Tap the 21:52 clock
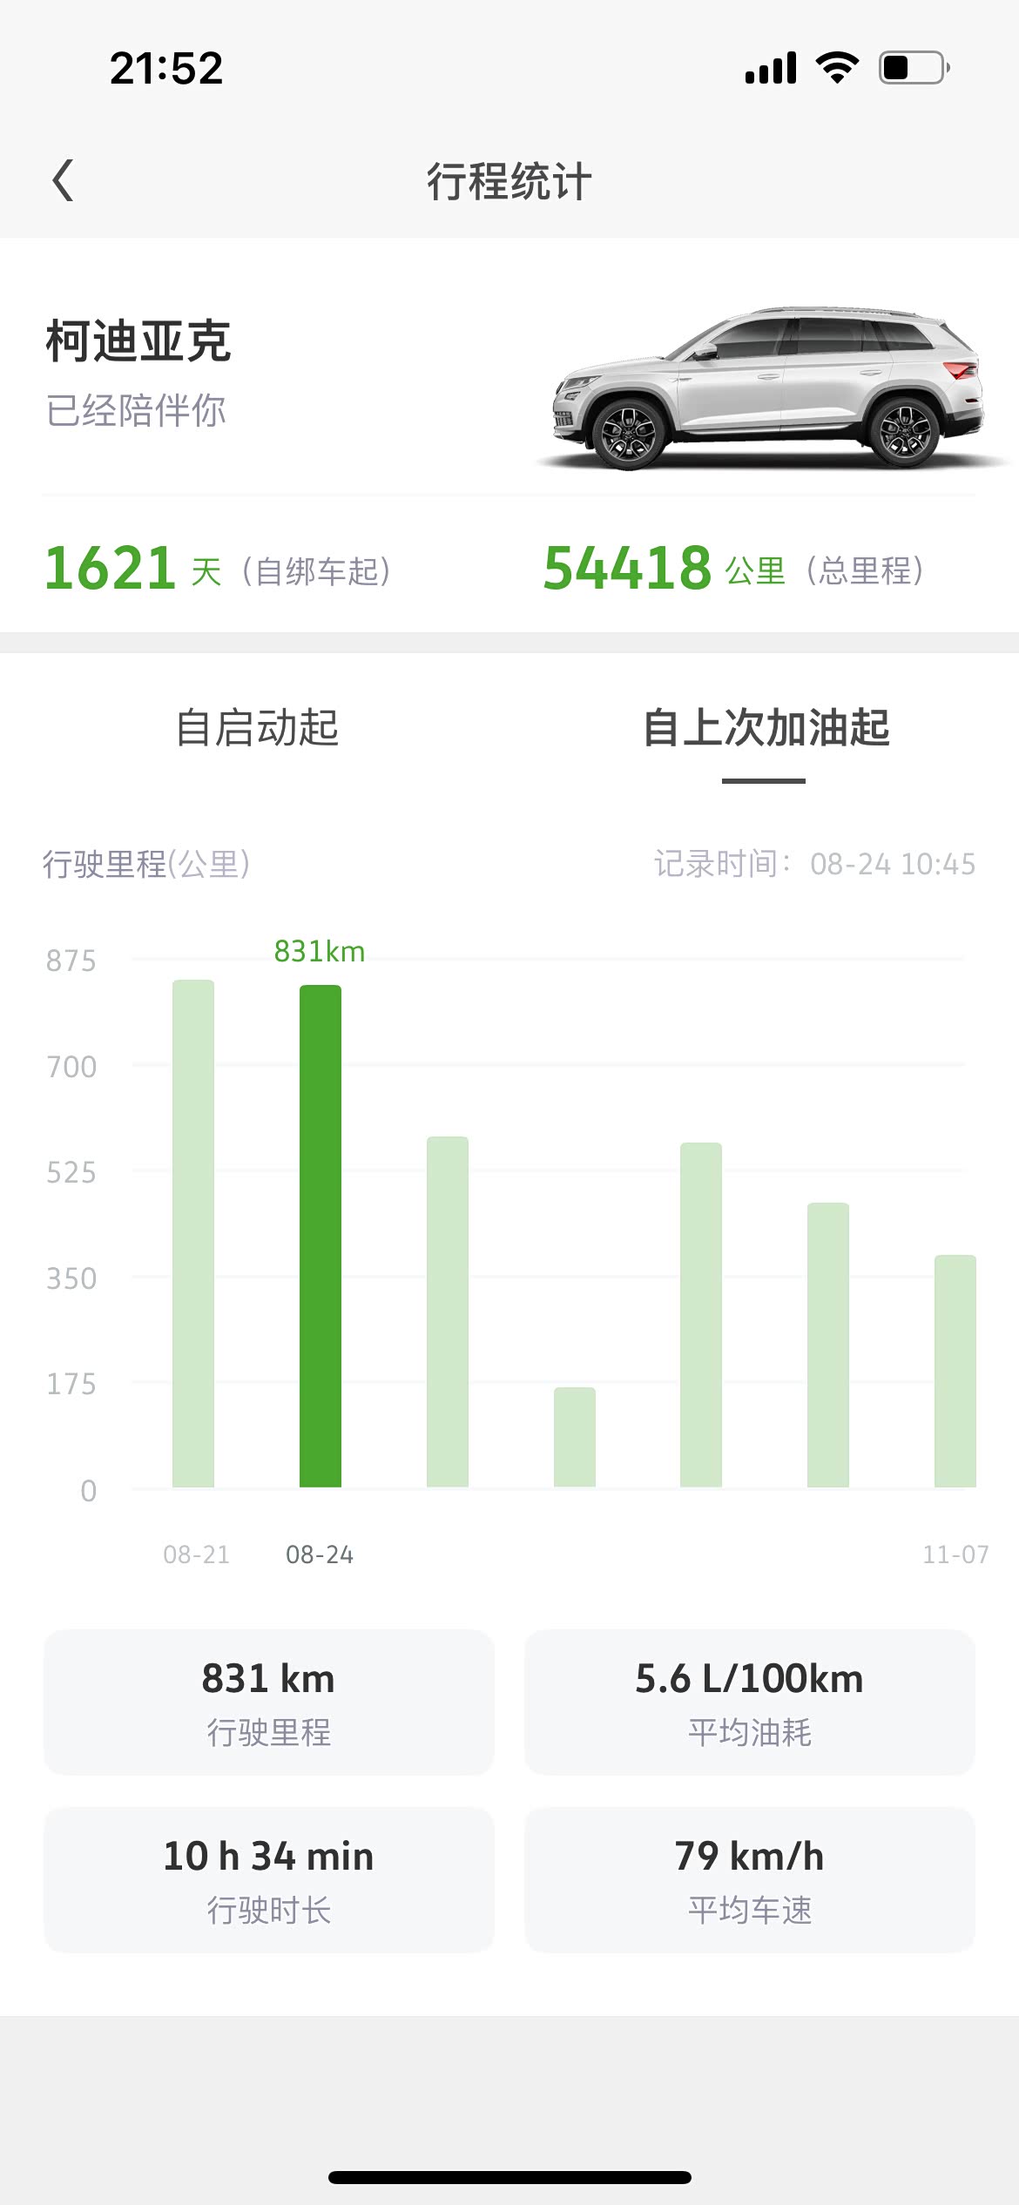Image resolution: width=1019 pixels, height=2205 pixels. click(x=166, y=68)
